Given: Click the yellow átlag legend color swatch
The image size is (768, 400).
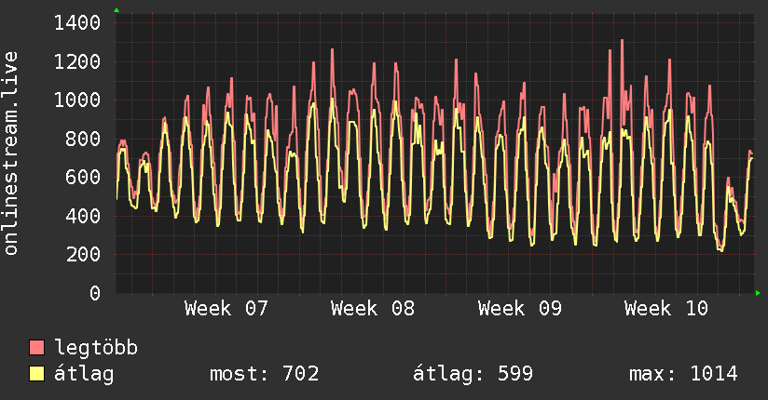Looking at the screenshot, I should pos(37,374).
